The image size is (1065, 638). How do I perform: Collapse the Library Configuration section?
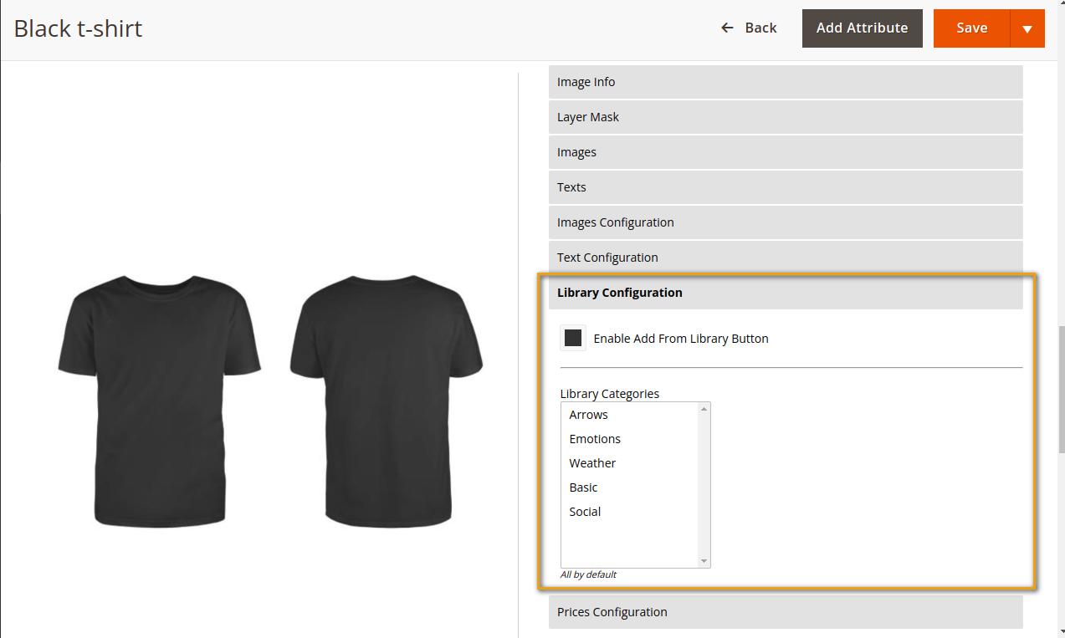click(x=786, y=293)
